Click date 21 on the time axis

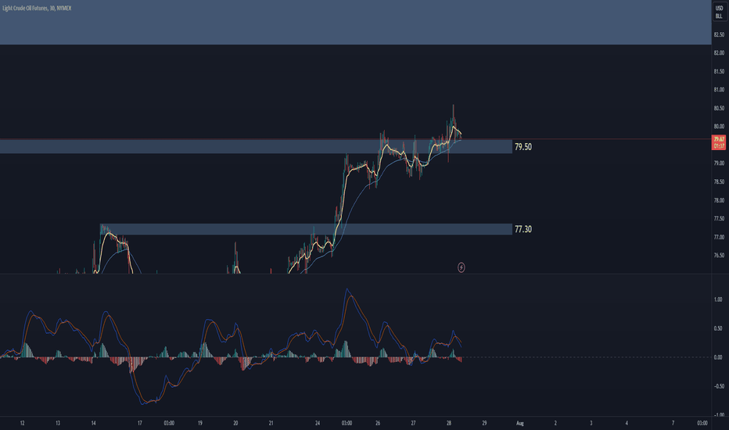point(271,423)
